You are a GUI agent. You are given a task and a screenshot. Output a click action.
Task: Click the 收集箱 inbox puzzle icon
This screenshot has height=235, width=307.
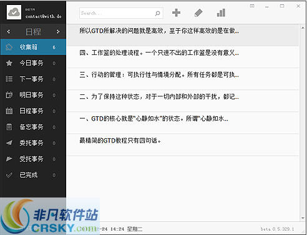[9, 47]
